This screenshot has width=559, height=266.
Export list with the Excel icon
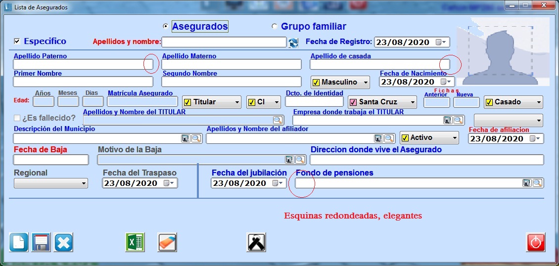135,242
